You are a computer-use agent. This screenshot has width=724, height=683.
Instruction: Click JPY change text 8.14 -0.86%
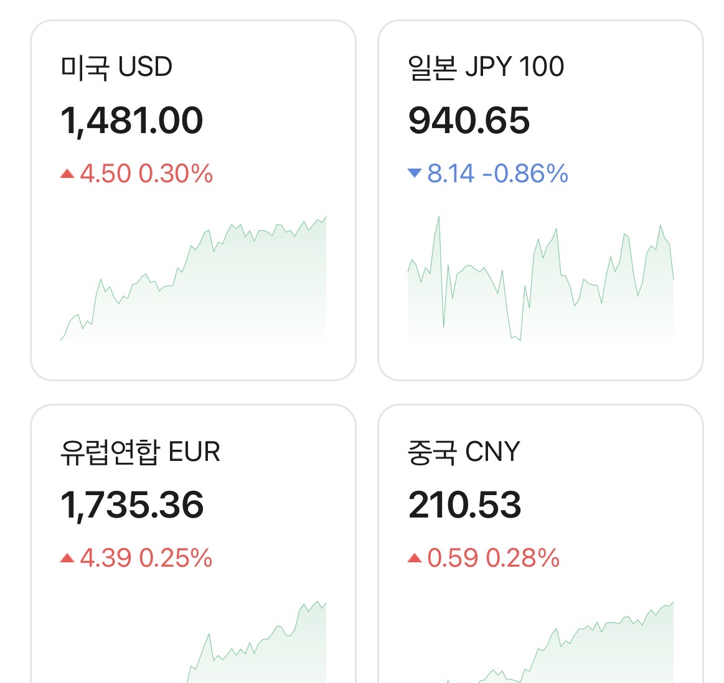tap(497, 174)
